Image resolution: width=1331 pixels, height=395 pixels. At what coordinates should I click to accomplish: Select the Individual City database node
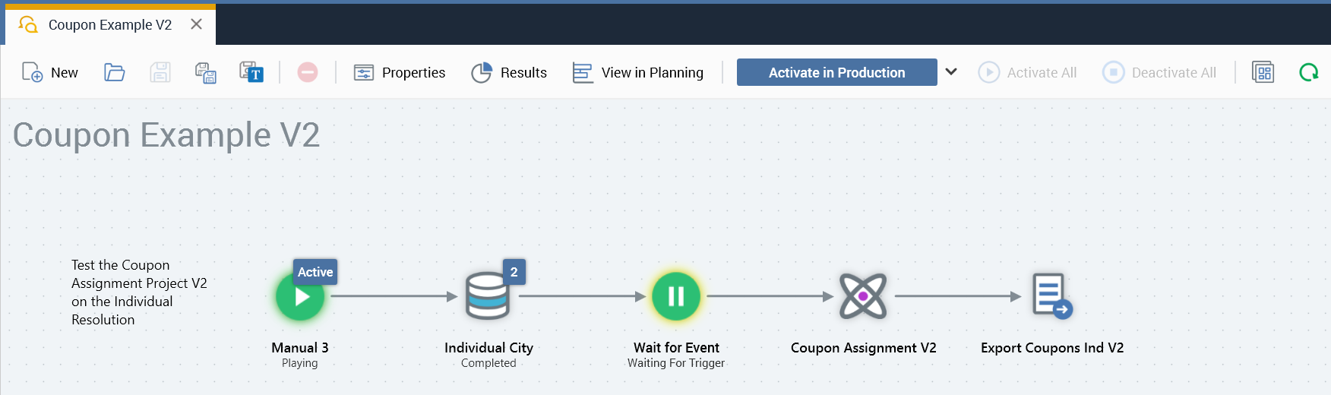coord(488,297)
